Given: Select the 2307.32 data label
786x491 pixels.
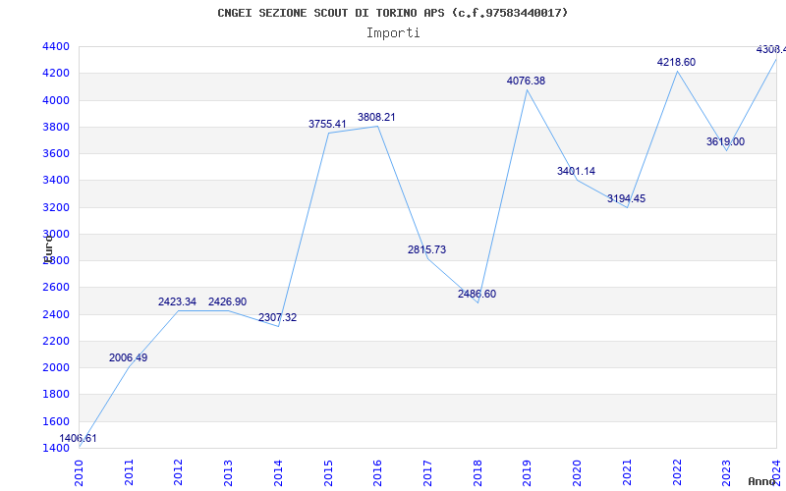Looking at the screenshot, I should pyautogui.click(x=278, y=317).
